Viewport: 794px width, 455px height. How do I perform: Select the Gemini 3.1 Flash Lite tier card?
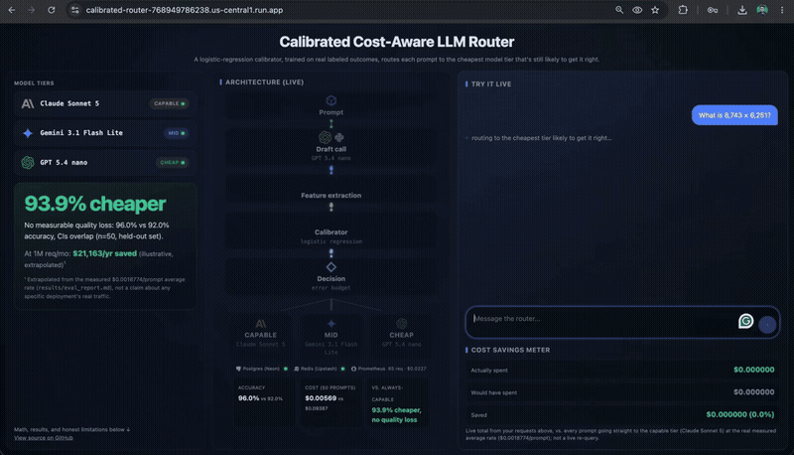[x=105, y=133]
